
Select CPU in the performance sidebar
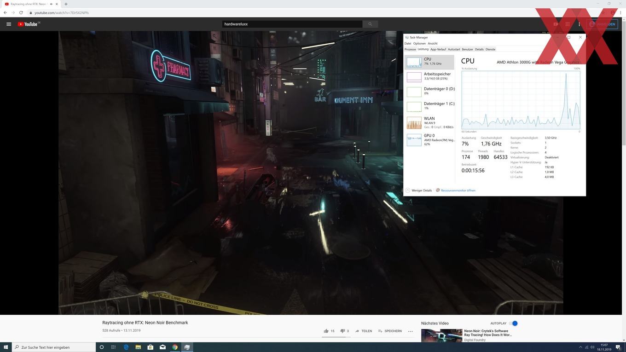coord(429,62)
